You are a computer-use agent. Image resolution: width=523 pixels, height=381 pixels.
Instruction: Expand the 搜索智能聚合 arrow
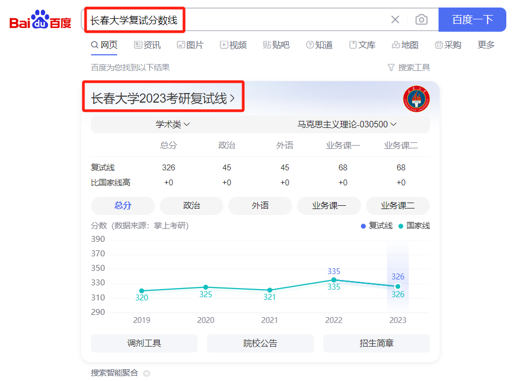(146, 373)
